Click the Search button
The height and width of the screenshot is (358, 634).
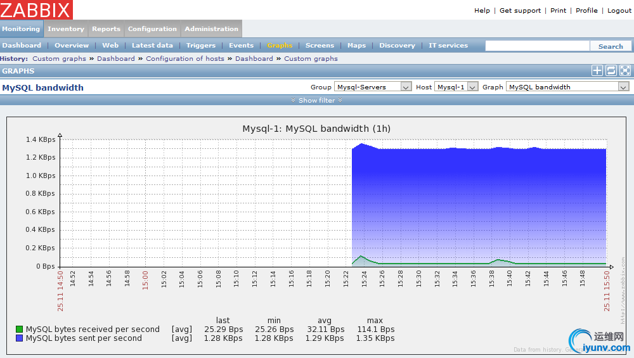611,46
